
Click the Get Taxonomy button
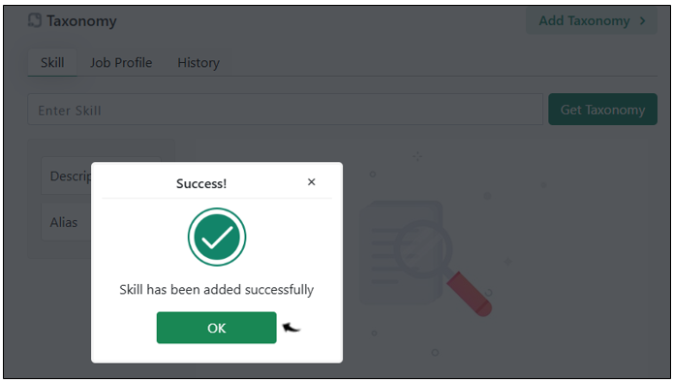point(602,110)
